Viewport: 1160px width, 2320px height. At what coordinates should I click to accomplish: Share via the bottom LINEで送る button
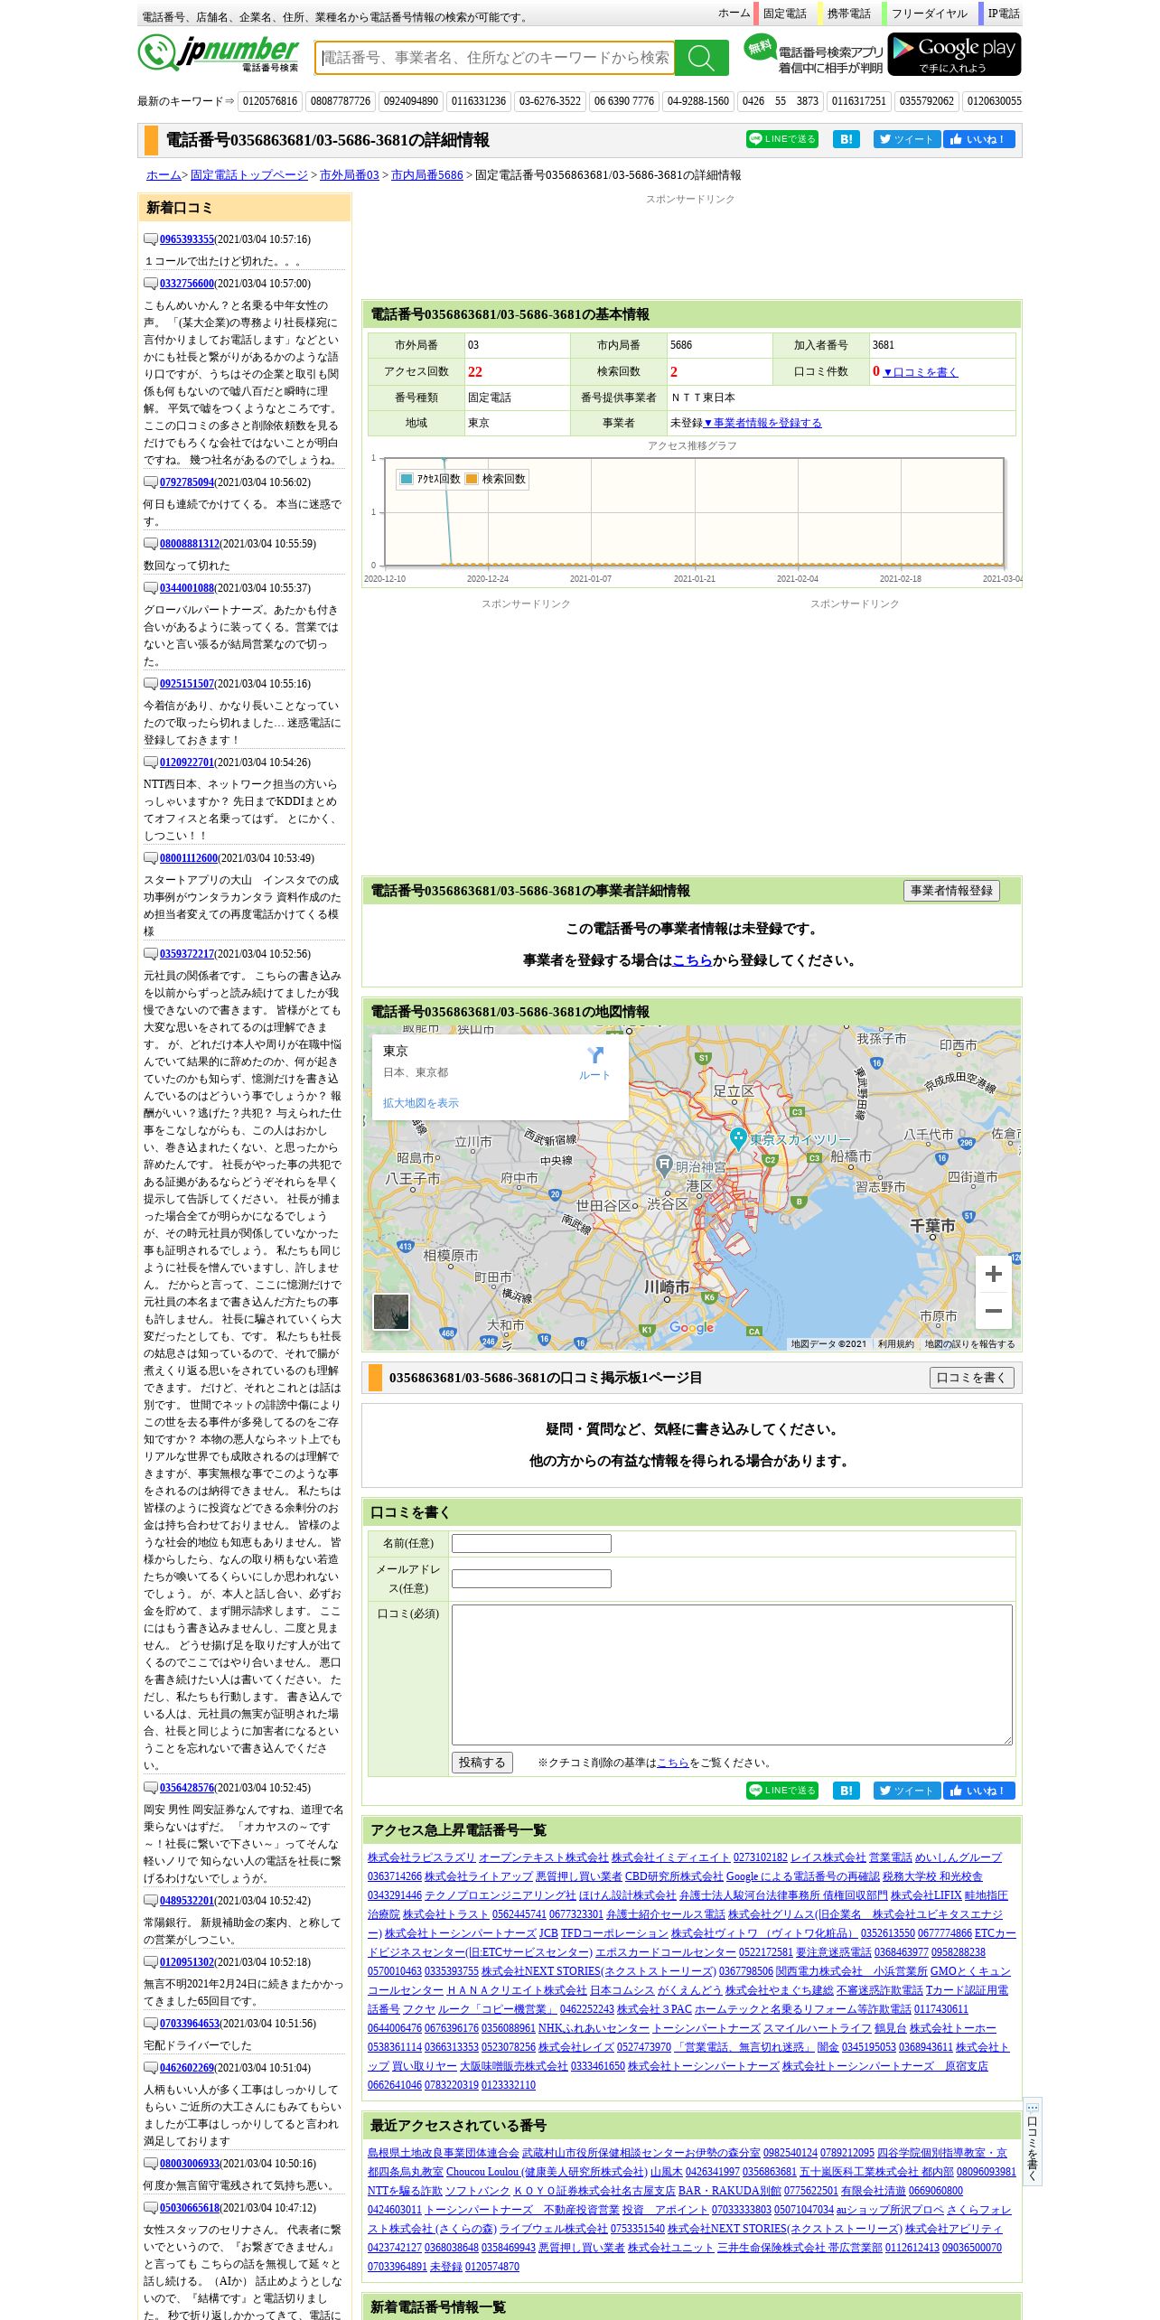click(x=781, y=1791)
